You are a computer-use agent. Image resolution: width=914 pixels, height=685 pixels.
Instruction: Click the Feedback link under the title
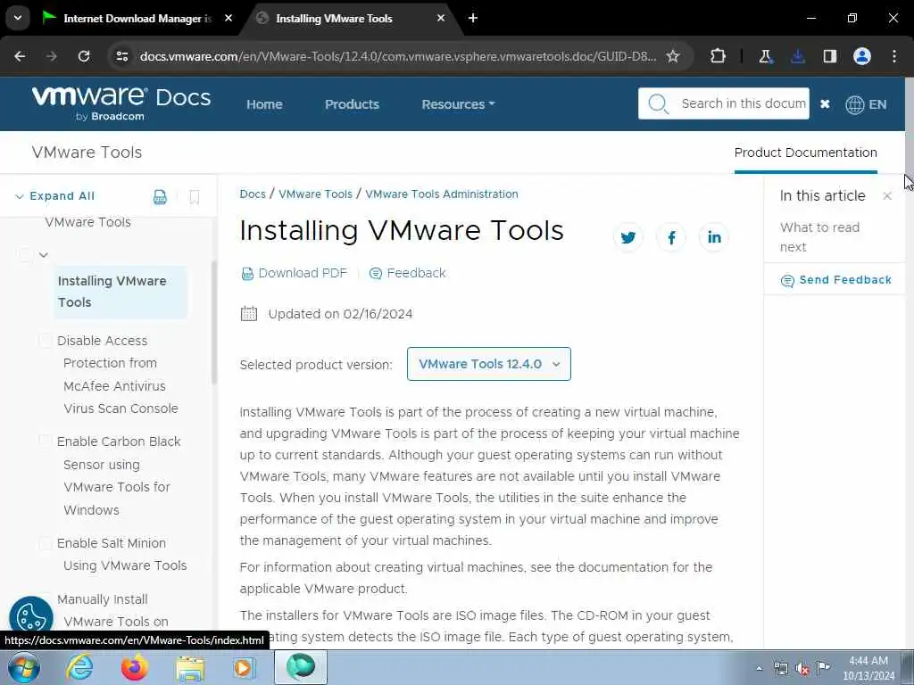[x=407, y=273]
